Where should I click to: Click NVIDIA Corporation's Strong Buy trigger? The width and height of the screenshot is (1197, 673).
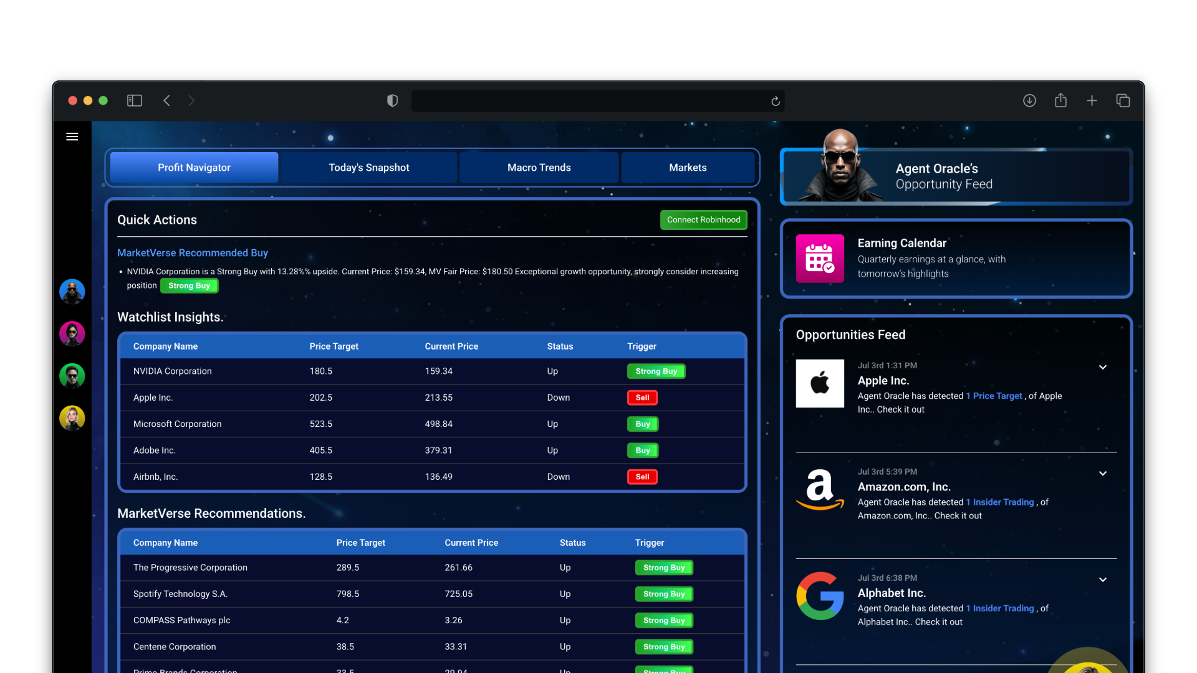(x=656, y=371)
